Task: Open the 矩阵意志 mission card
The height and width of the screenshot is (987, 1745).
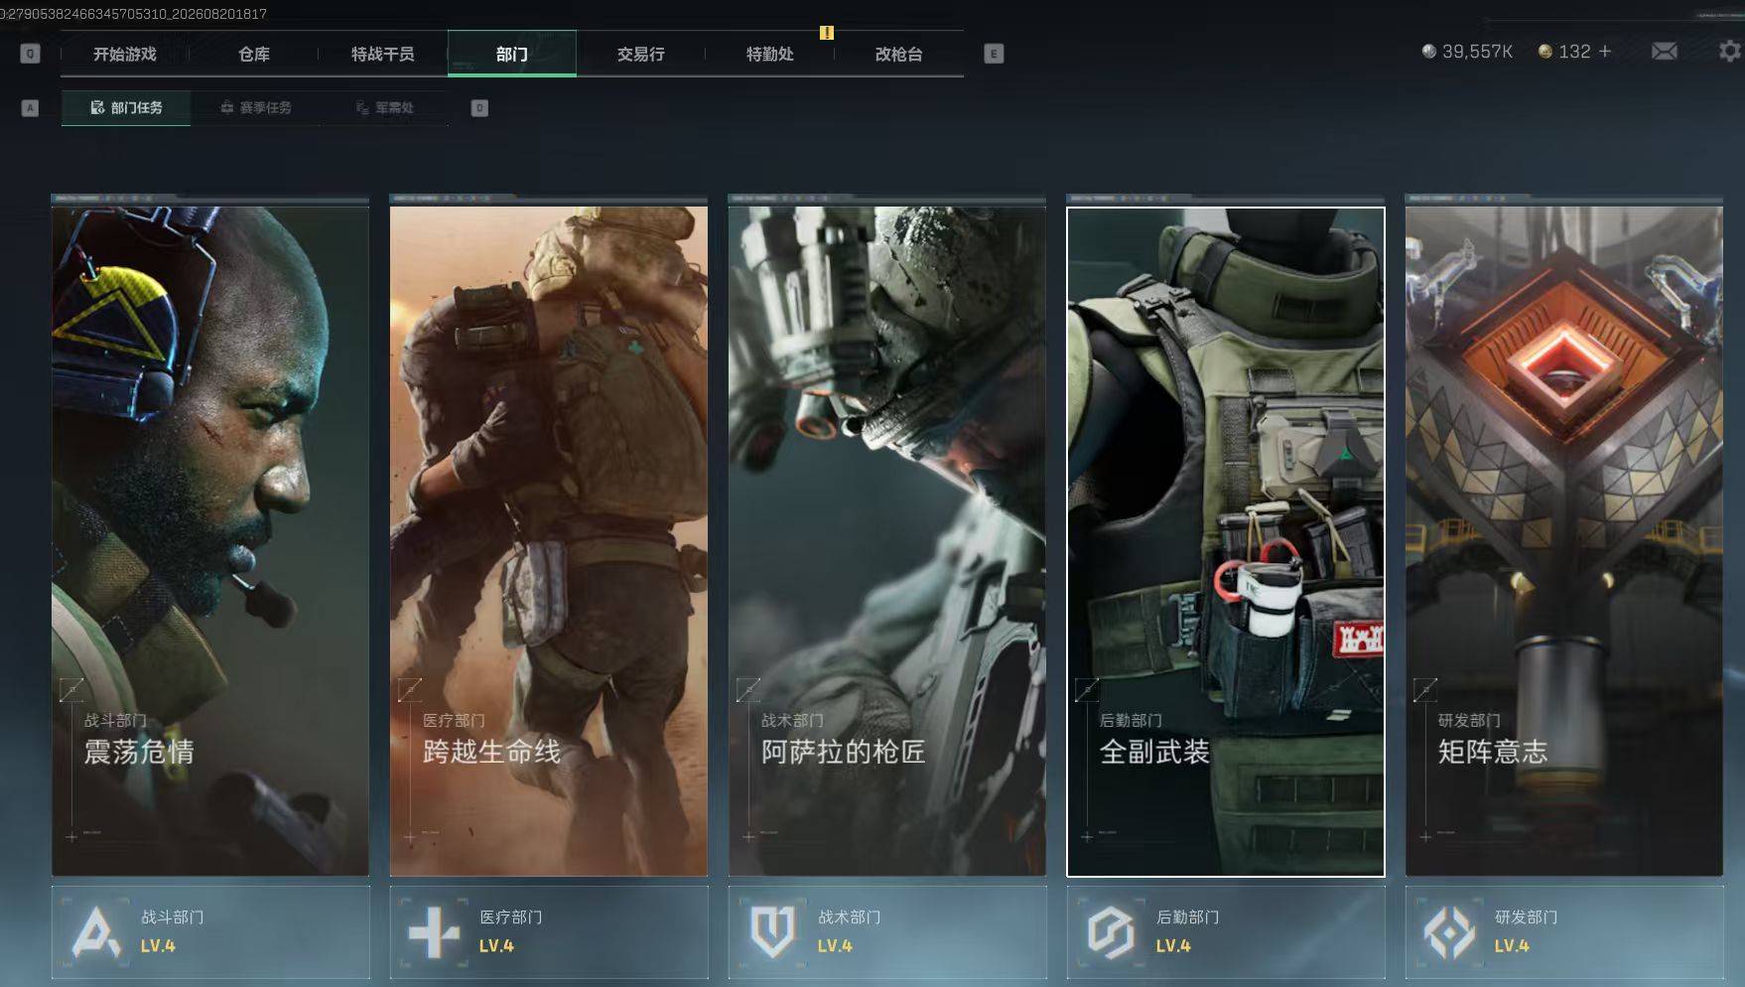Action: tap(1564, 541)
